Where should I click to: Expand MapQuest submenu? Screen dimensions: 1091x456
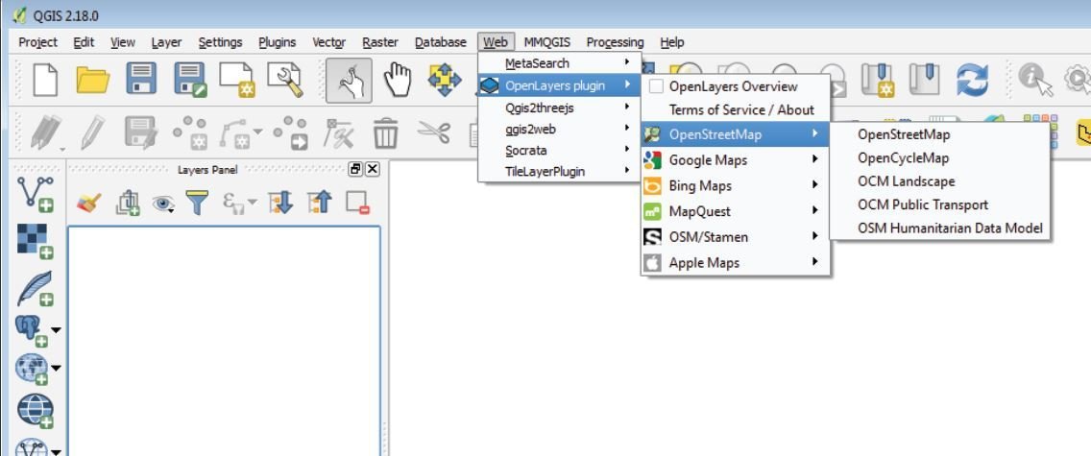(735, 211)
